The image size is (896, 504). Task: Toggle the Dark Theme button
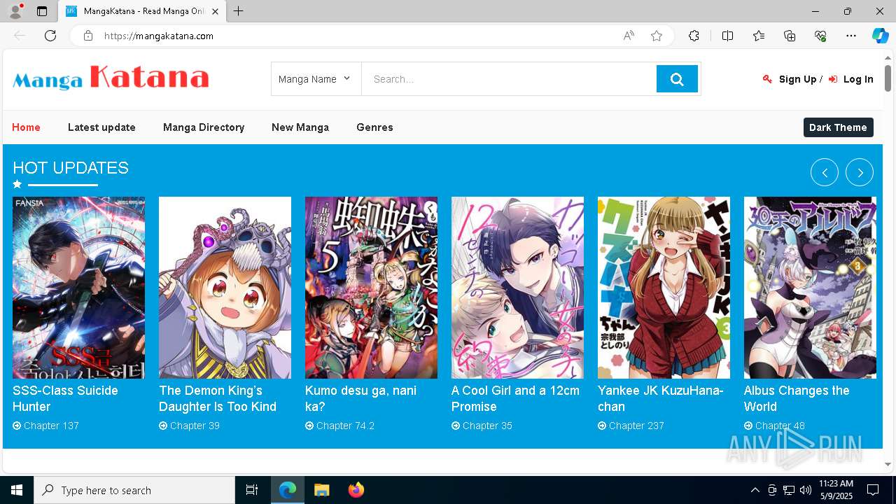click(x=838, y=127)
